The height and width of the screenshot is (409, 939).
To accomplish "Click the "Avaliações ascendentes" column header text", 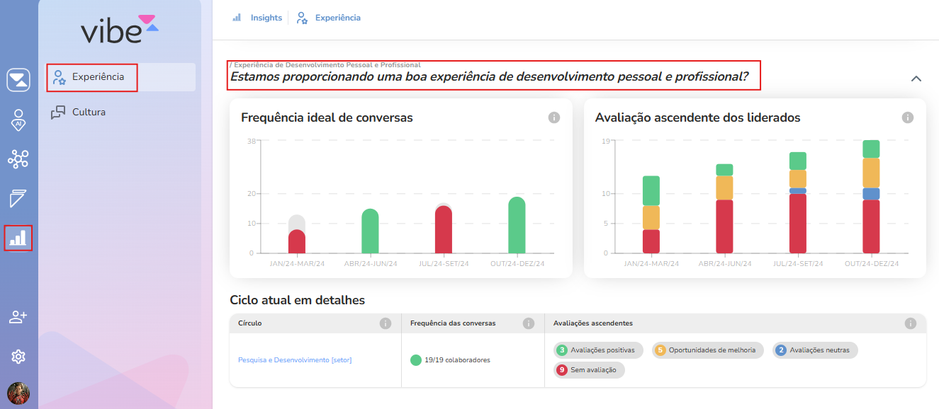I will [x=593, y=323].
